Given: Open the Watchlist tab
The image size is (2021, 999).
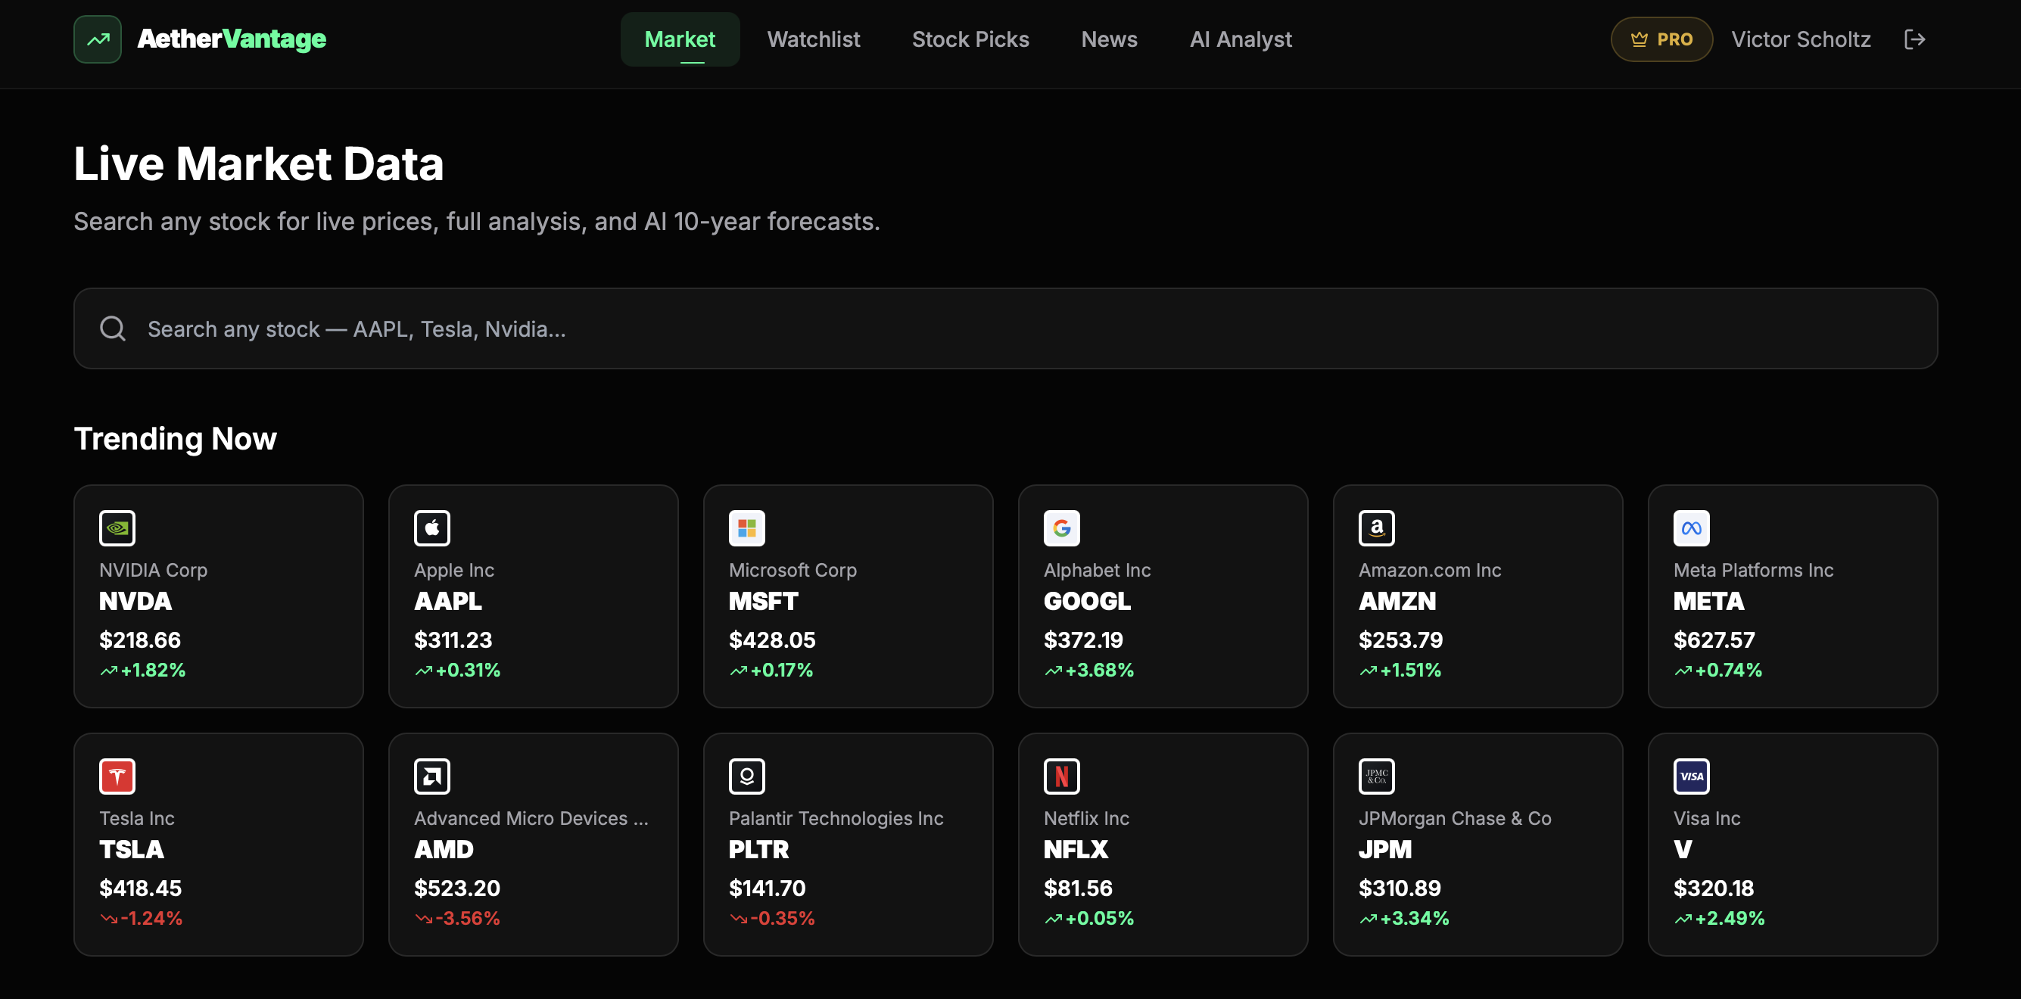Looking at the screenshot, I should click(813, 39).
